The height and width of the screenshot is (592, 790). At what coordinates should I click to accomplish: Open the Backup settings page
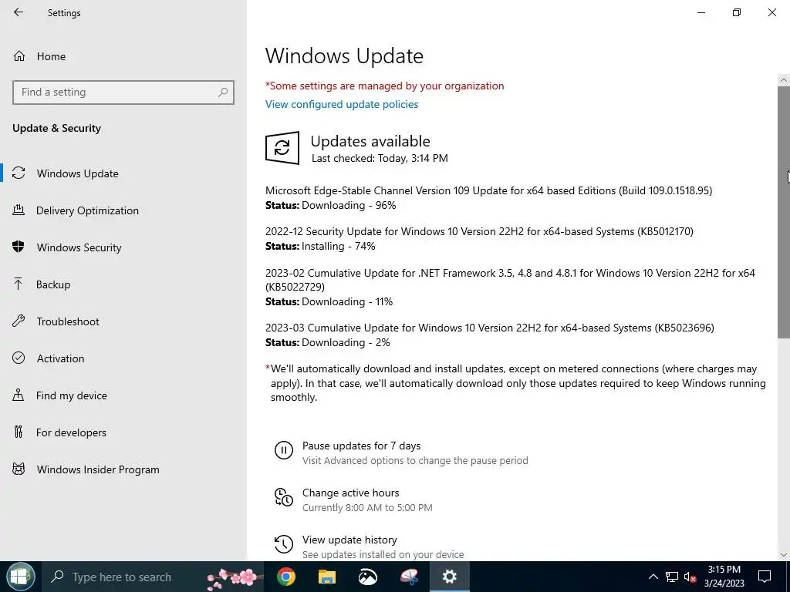pyautogui.click(x=53, y=284)
